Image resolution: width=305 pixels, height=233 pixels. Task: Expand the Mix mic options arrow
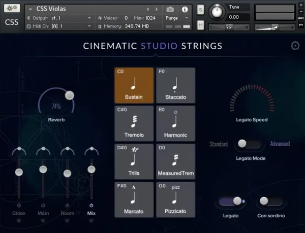click(x=91, y=221)
